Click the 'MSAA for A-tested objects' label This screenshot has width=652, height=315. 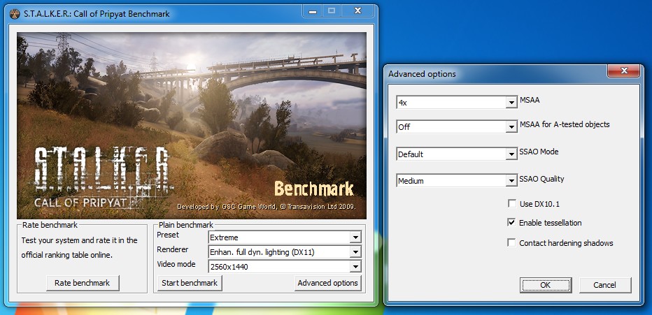[x=565, y=124]
